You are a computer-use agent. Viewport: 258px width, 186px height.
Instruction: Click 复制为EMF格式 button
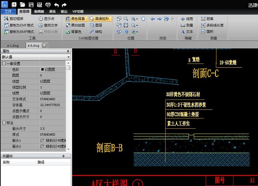19,25
